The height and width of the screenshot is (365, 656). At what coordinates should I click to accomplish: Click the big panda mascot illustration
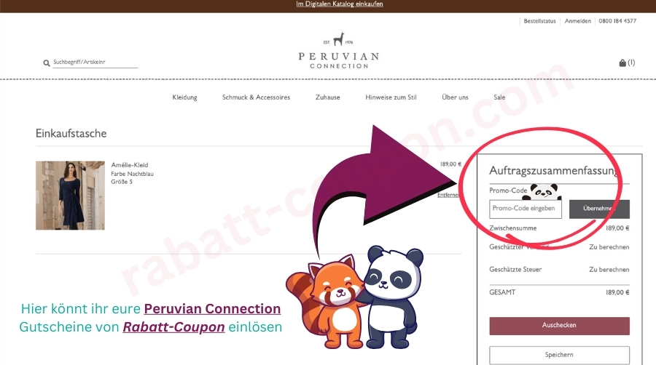(x=391, y=297)
